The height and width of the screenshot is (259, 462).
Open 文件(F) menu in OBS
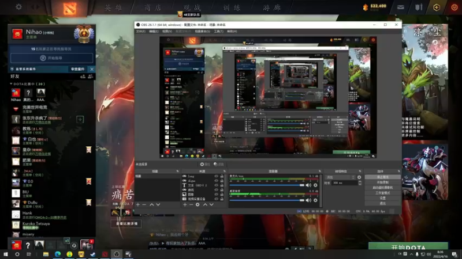140,31
